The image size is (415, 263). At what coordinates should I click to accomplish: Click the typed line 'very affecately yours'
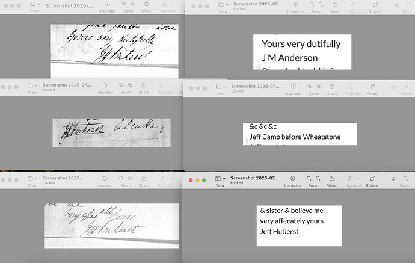coord(292,221)
